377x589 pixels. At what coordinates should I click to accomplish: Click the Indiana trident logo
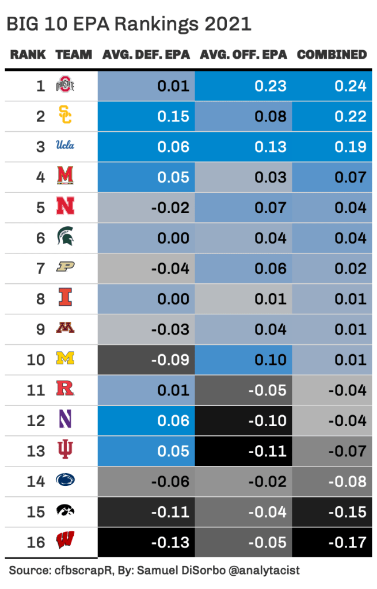pyautogui.click(x=65, y=450)
